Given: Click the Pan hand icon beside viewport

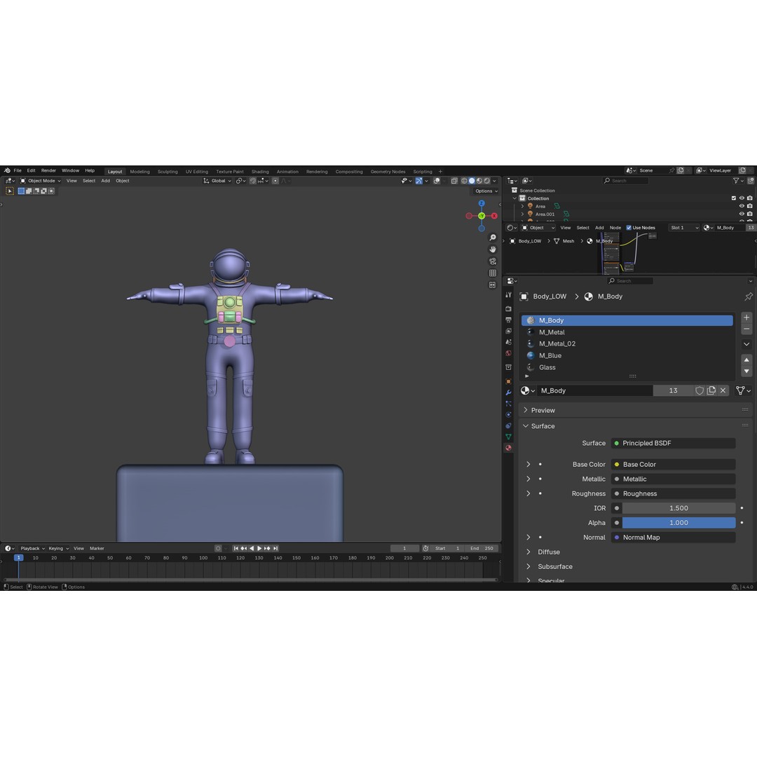Looking at the screenshot, I should click(x=493, y=249).
